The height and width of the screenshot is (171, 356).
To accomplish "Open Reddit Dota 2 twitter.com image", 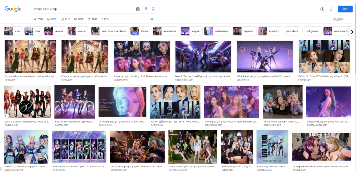I will point(79,147).
